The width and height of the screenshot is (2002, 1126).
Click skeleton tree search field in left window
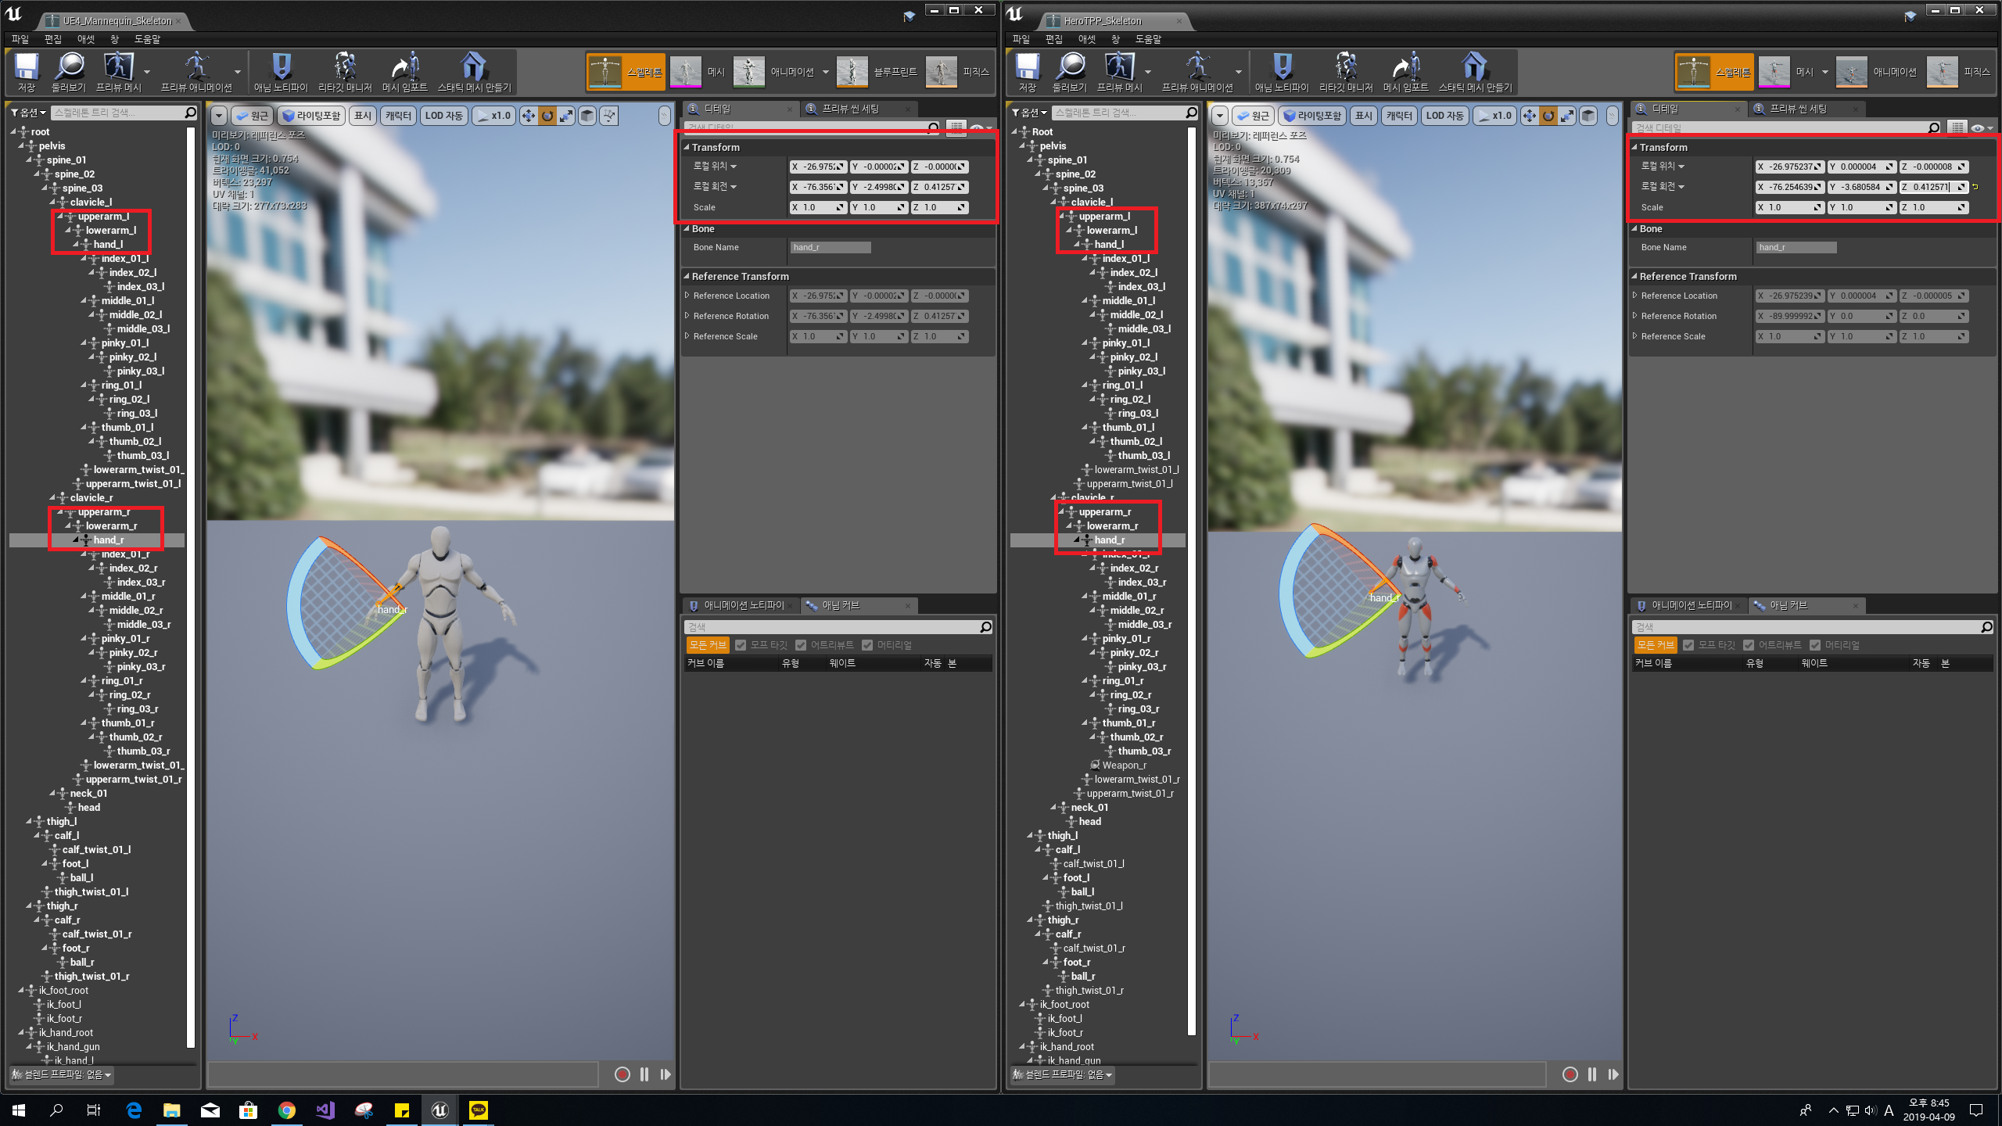[x=117, y=113]
